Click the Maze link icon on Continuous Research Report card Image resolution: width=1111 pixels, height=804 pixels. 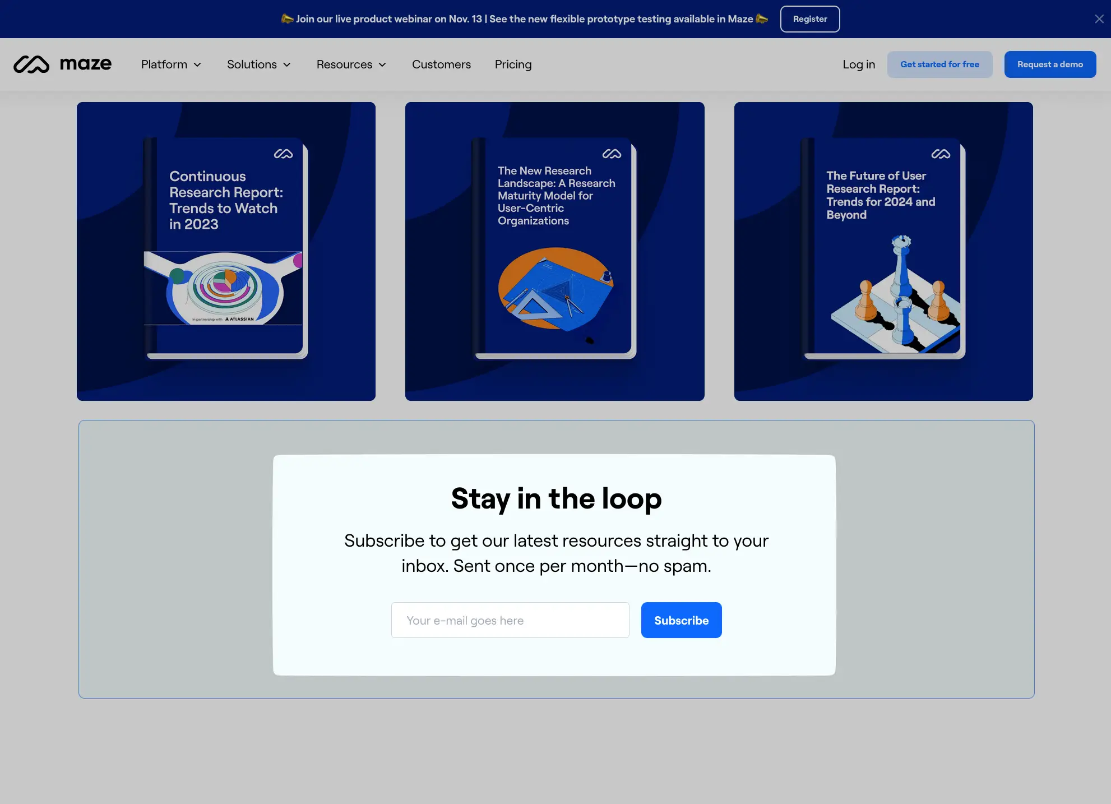283,153
